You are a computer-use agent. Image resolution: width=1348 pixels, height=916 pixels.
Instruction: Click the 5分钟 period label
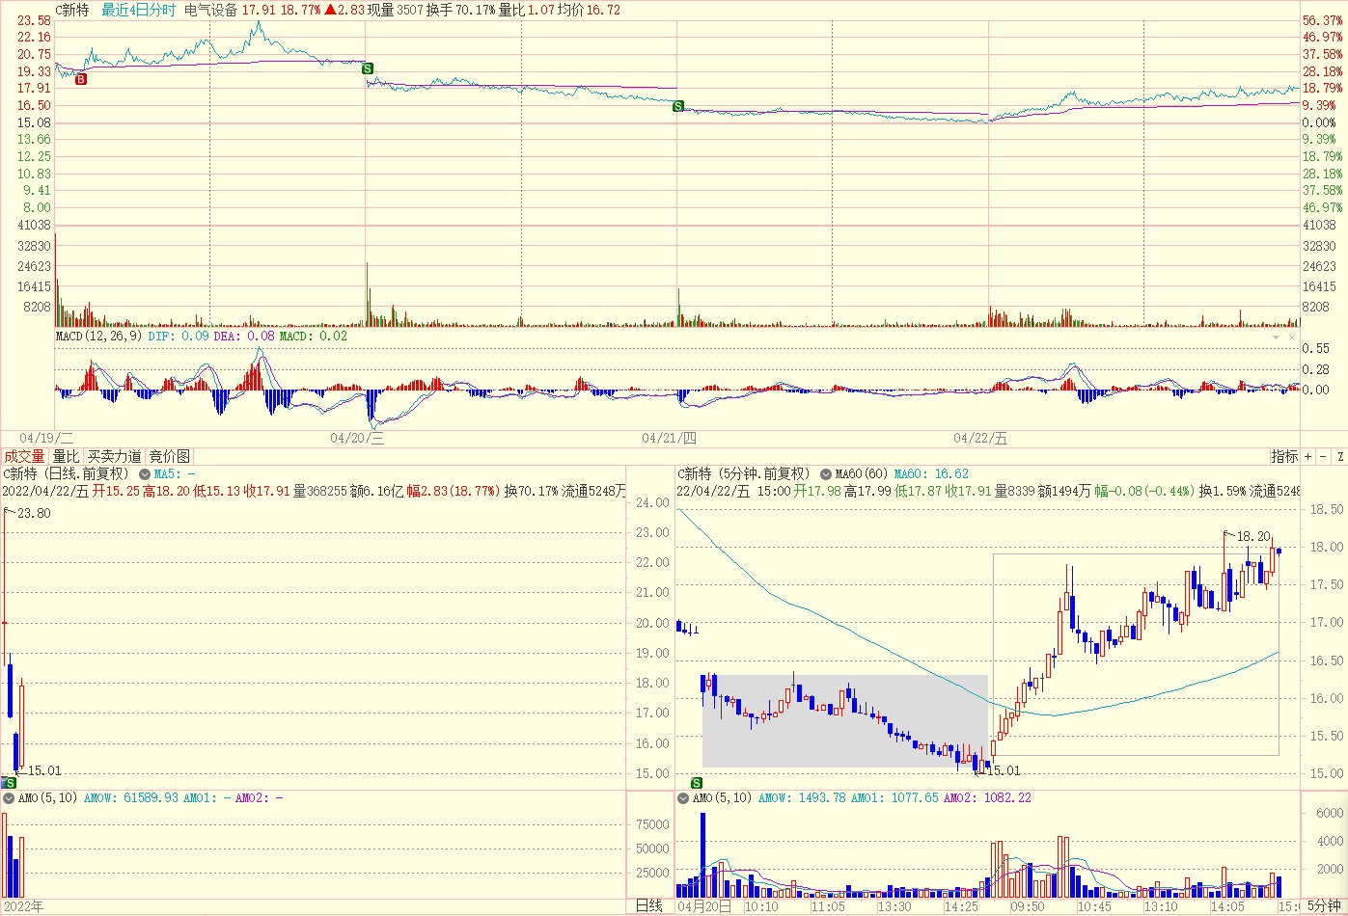[1324, 906]
